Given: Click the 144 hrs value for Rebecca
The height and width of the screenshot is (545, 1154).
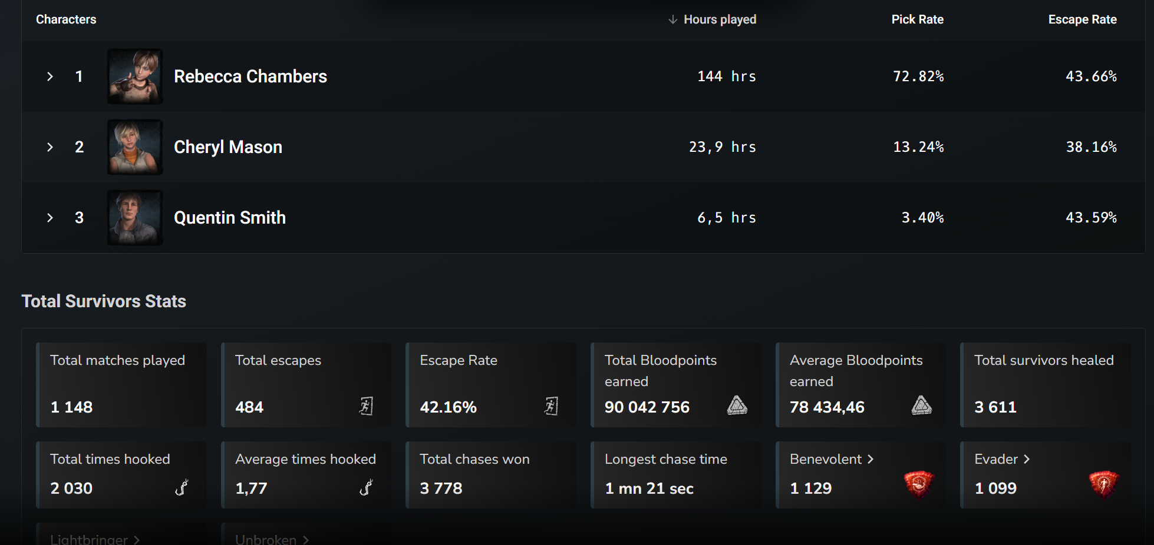Looking at the screenshot, I should tap(727, 77).
